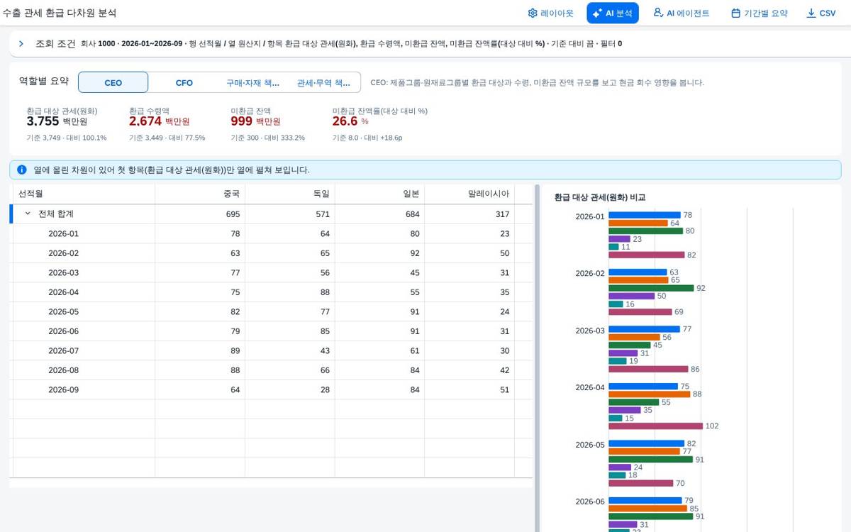Click 전체 합계 일본 value 684

412,214
